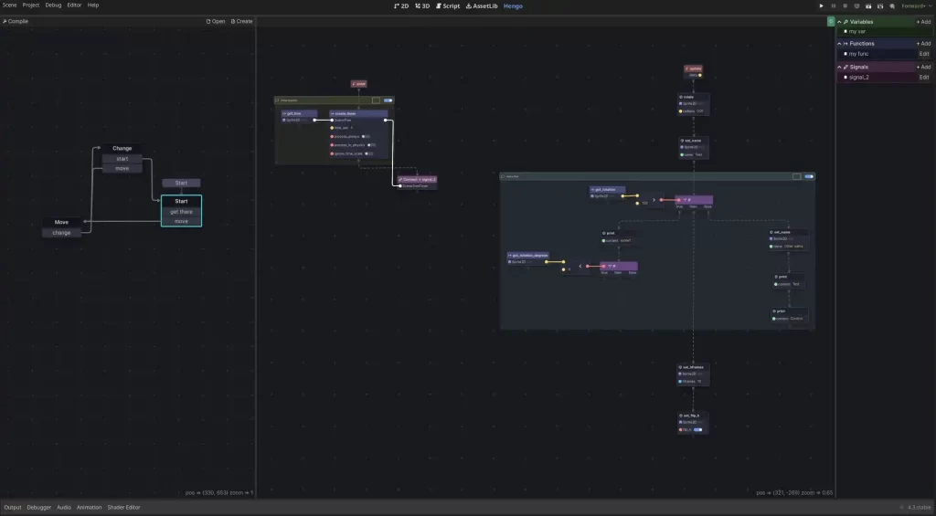Toggle the blue switch on the time events comment
The width and height of the screenshot is (936, 516).
coord(388,100)
